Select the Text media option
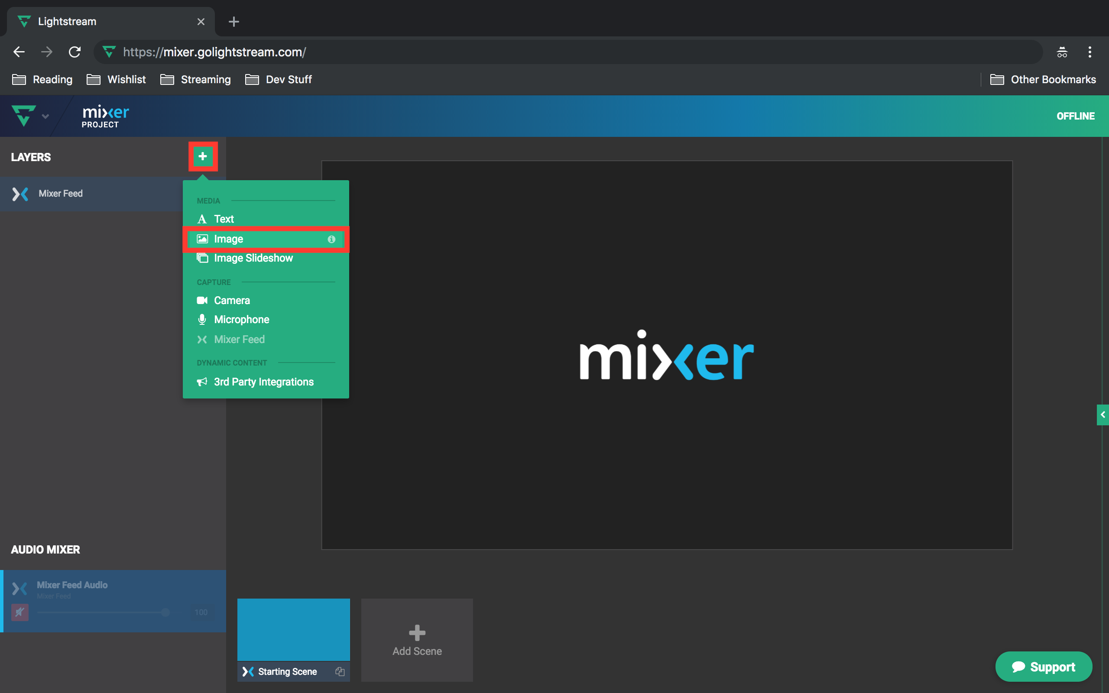The image size is (1109, 693). [x=223, y=219]
